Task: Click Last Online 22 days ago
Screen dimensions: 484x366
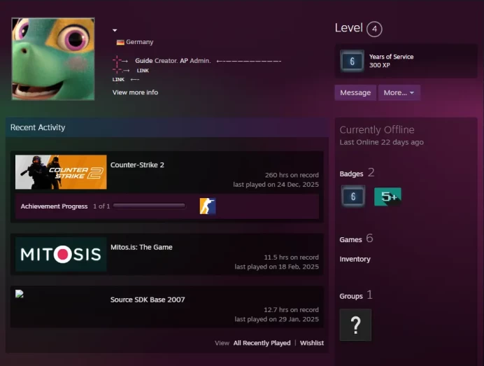Action: pos(381,142)
